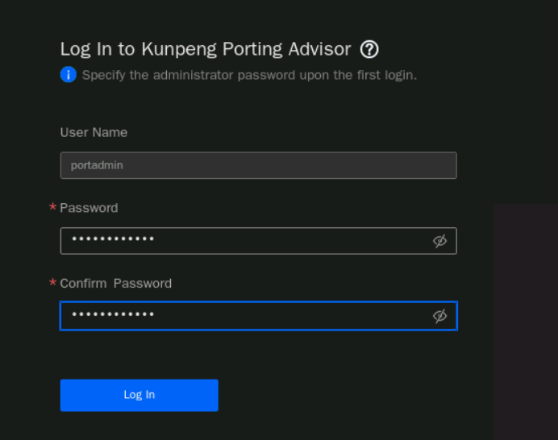Image resolution: width=558 pixels, height=440 pixels.
Task: Click the portadmin text in User Name
Action: pos(96,165)
